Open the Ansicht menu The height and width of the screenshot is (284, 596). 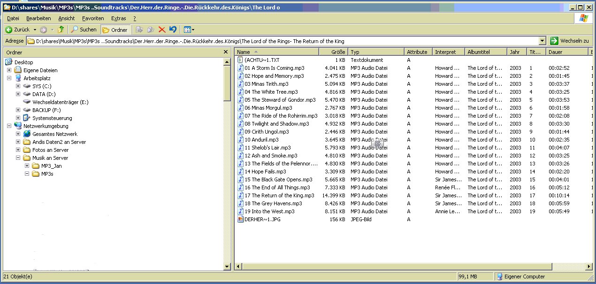coord(66,18)
